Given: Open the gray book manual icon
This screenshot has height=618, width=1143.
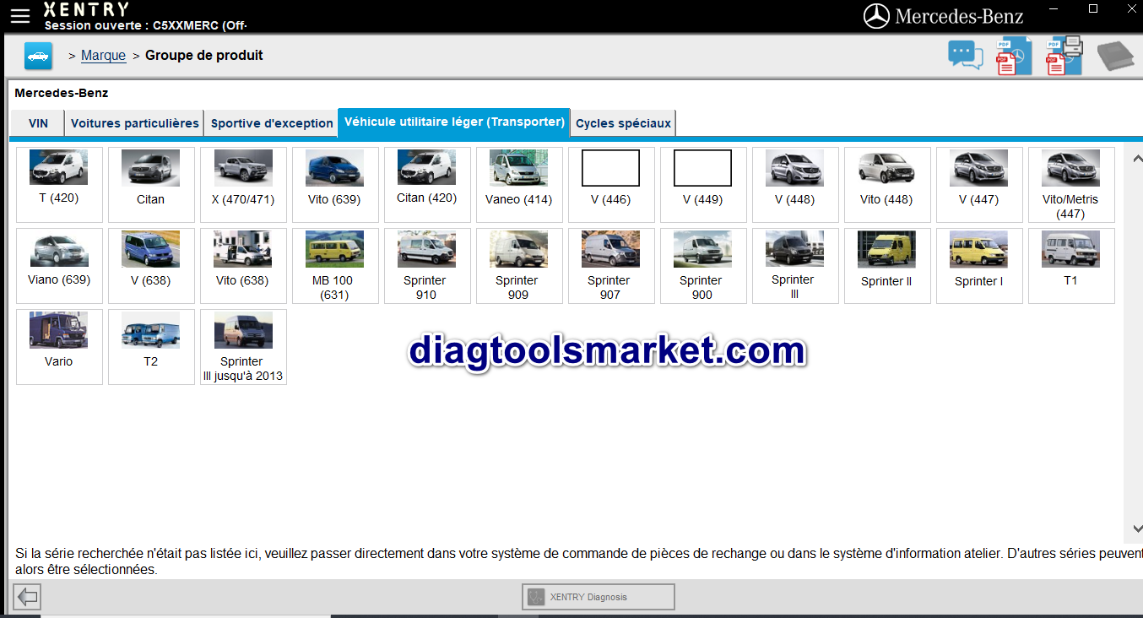Looking at the screenshot, I should [x=1115, y=57].
